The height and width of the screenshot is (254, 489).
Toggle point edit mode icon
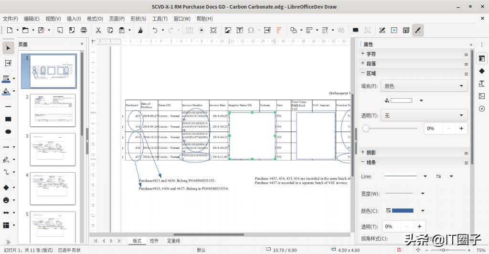click(383, 30)
